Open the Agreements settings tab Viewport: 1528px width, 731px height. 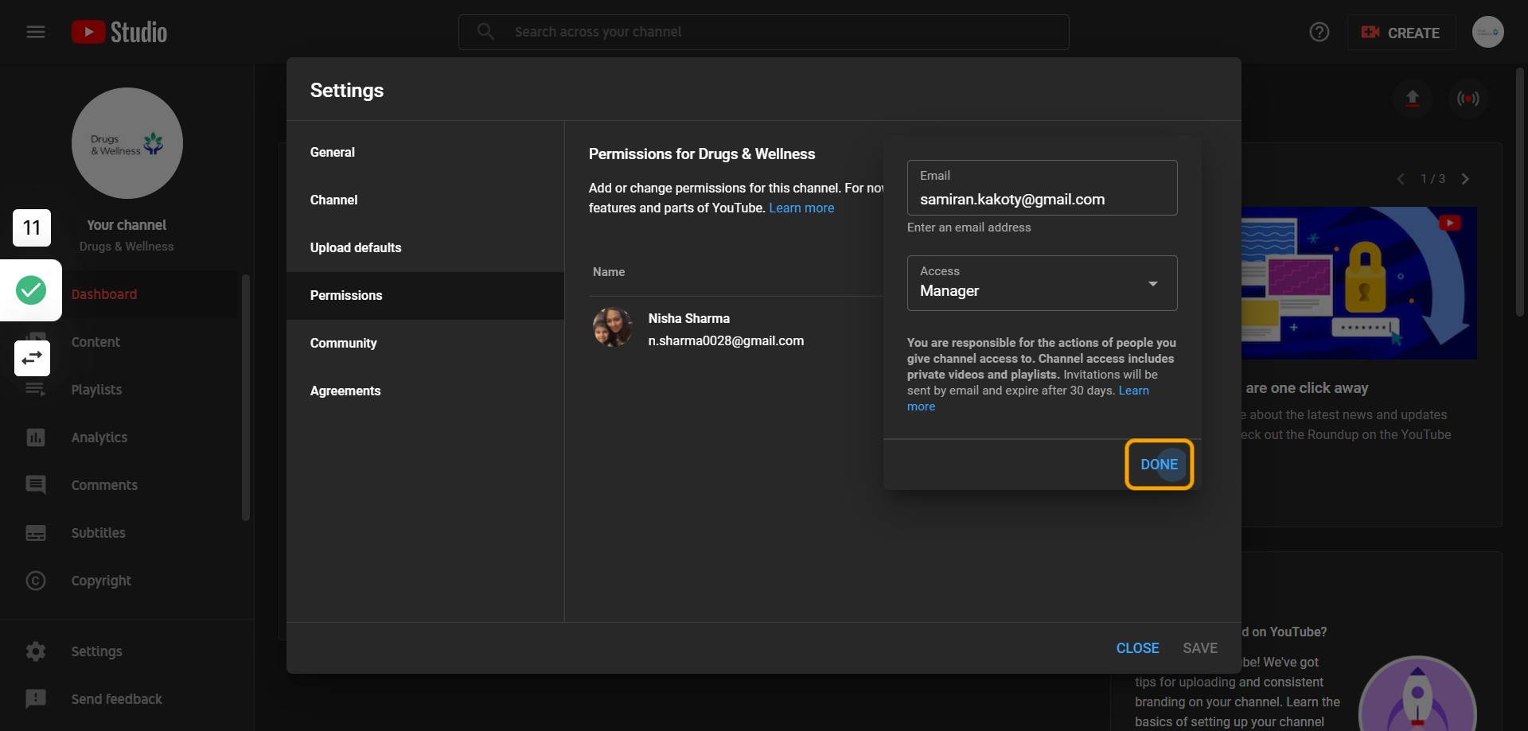click(425, 391)
